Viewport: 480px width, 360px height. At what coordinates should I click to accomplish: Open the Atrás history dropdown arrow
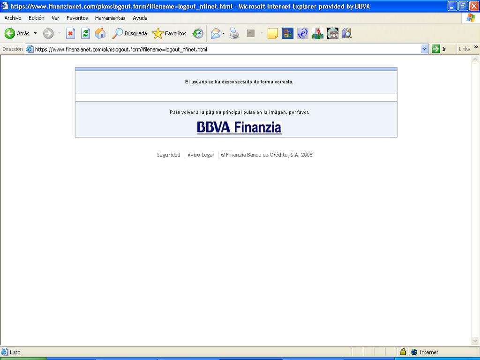35,33
